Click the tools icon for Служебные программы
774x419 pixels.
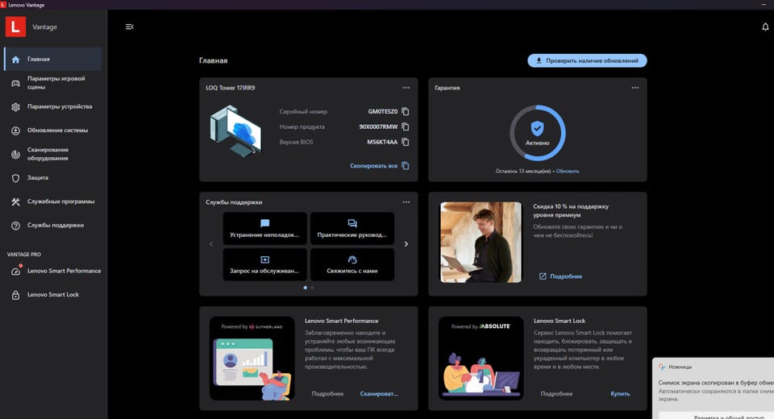[16, 201]
